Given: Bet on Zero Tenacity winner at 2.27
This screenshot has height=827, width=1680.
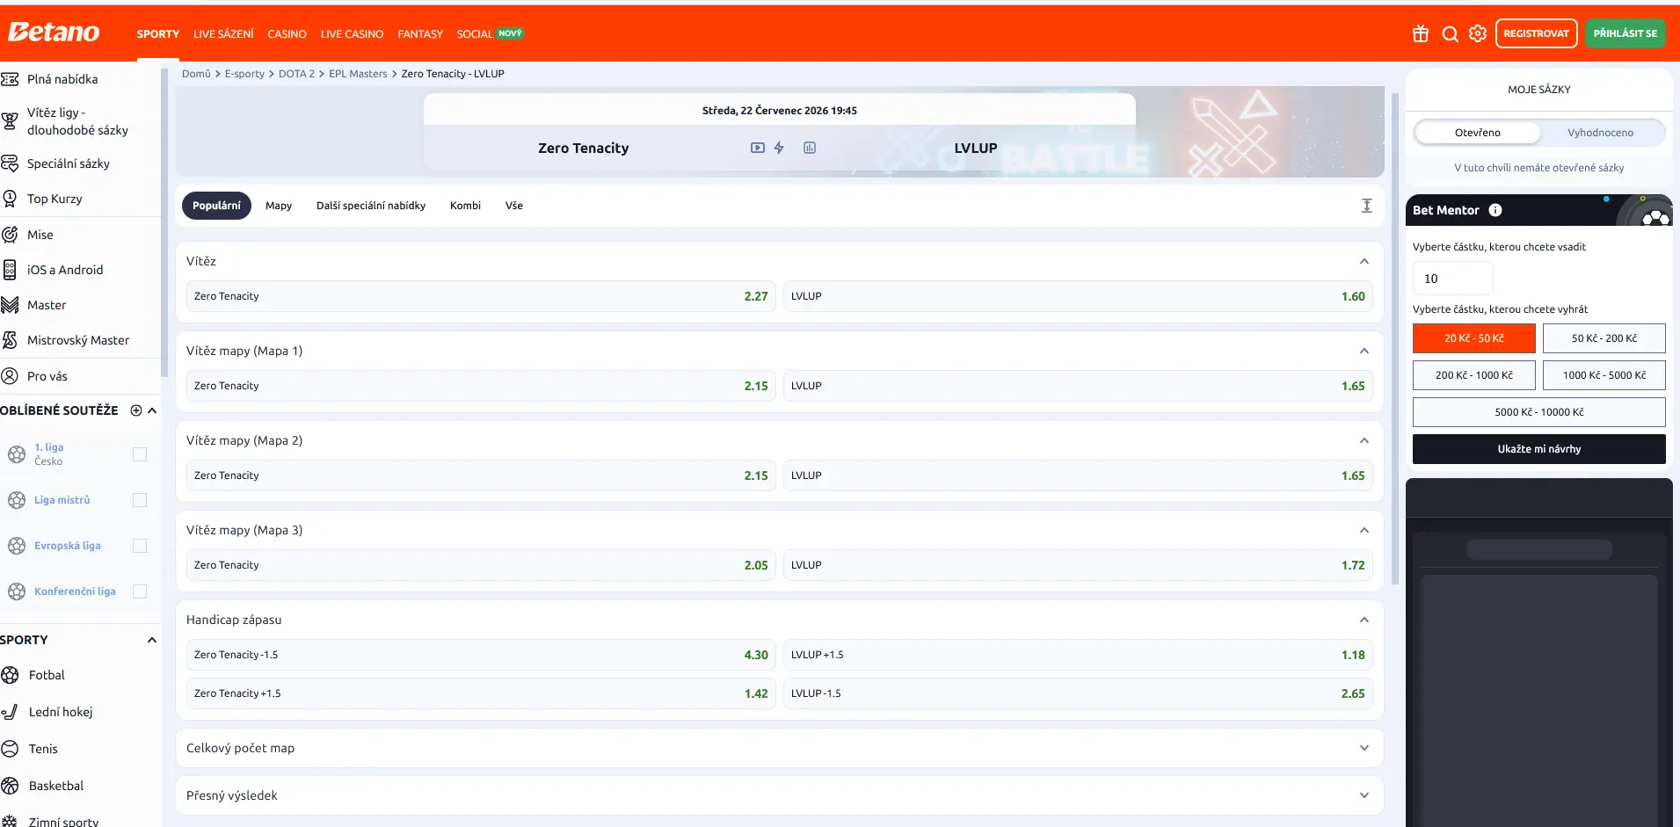Looking at the screenshot, I should 481,296.
